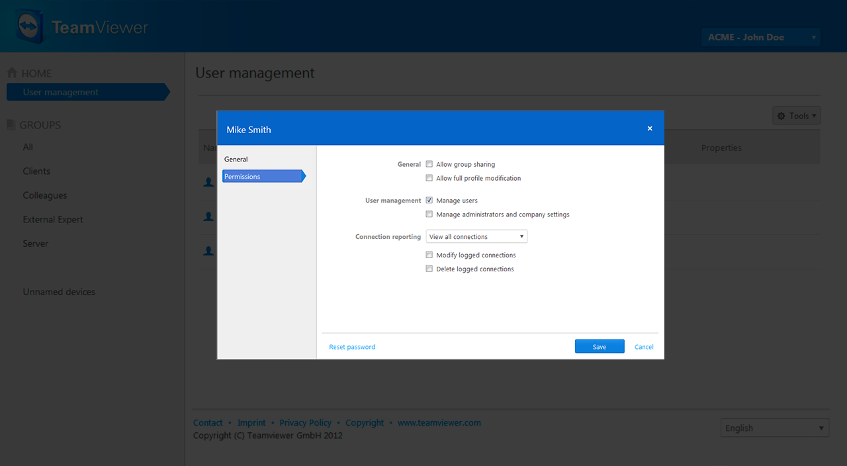847x466 pixels.
Task: Click the first user profile icon in the list
Action: tap(208, 181)
